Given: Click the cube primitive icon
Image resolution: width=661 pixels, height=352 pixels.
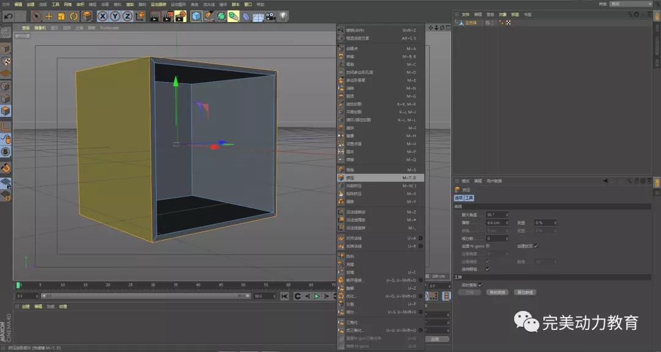Looking at the screenshot, I should [x=196, y=16].
